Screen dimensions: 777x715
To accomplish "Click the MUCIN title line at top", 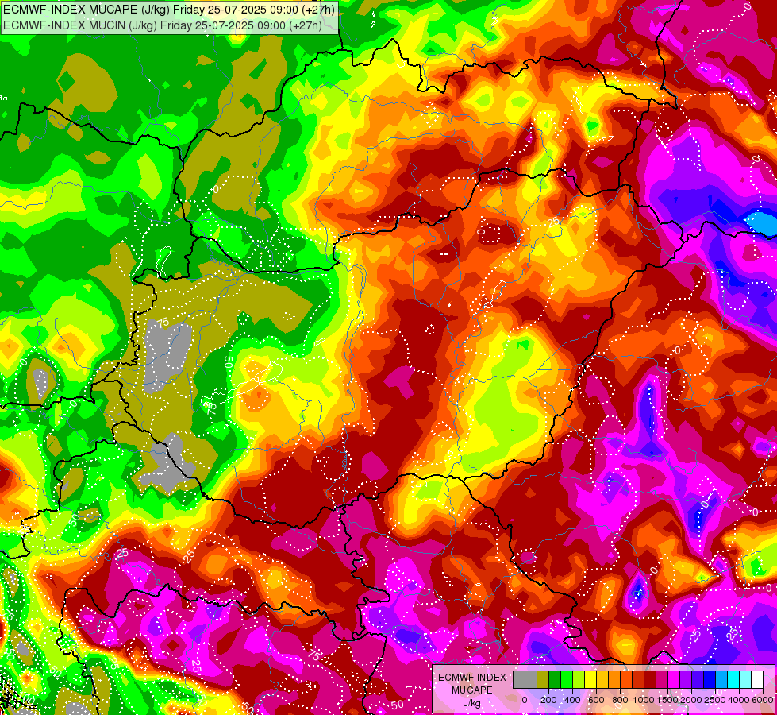I will click(x=163, y=25).
